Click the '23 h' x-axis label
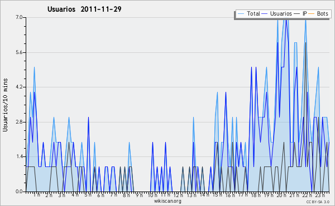The image size is (335, 206). [320, 195]
